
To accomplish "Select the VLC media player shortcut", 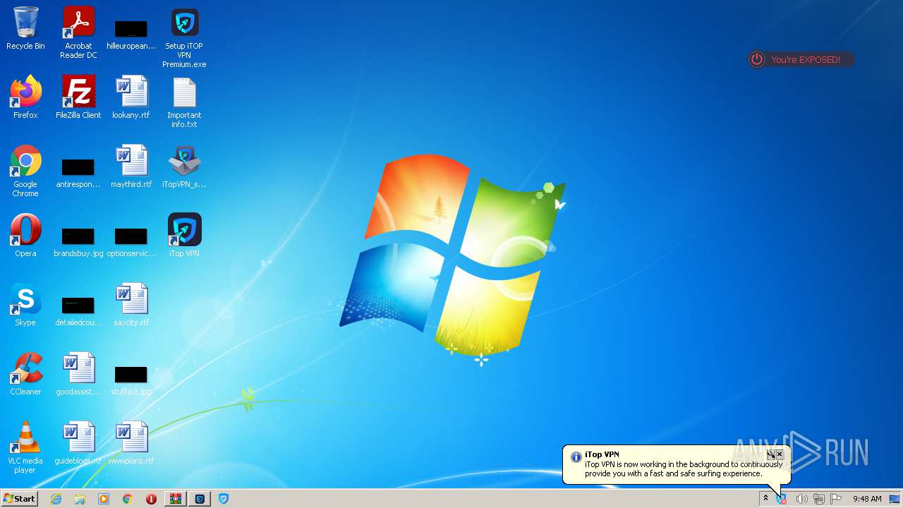I will pyautogui.click(x=25, y=448).
